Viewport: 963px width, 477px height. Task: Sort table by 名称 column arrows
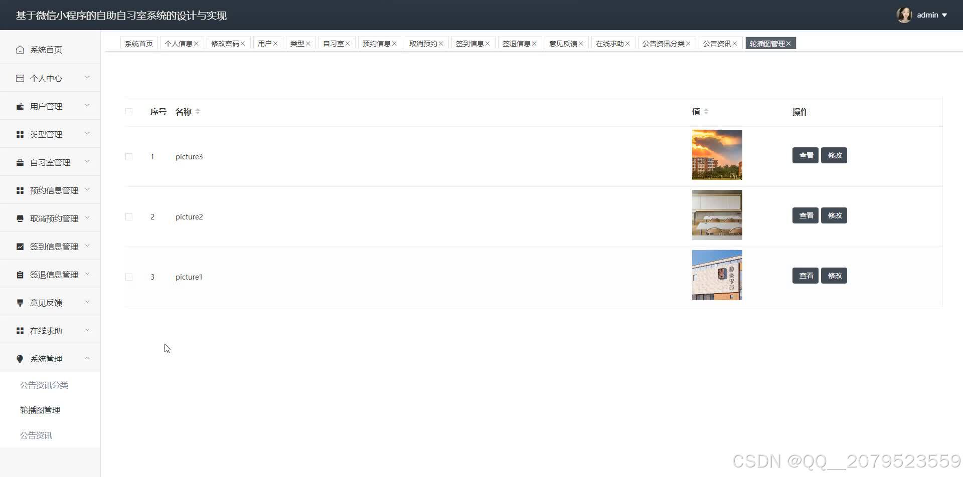(x=198, y=112)
